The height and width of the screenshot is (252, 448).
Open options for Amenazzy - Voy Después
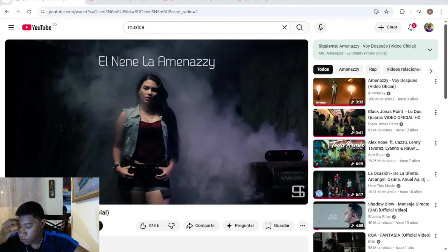pyautogui.click(x=436, y=82)
